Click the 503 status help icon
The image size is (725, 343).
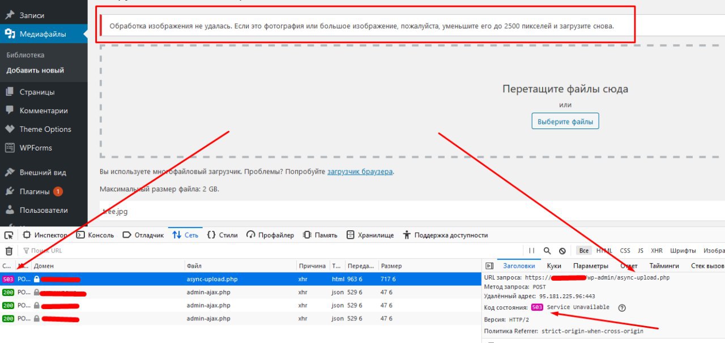tap(622, 308)
